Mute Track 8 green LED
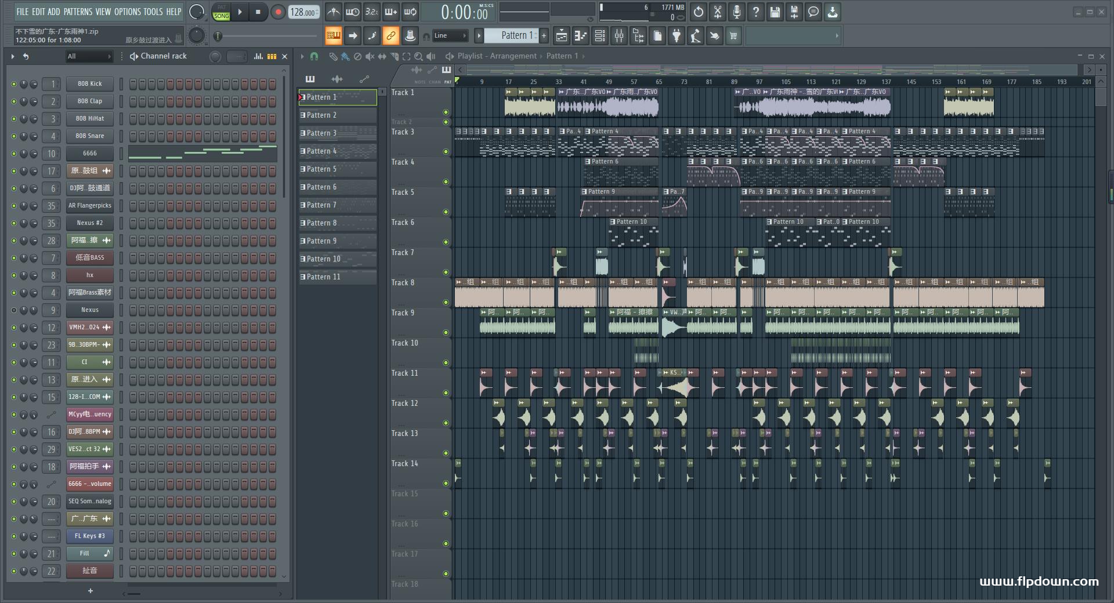The image size is (1114, 603). point(446,303)
